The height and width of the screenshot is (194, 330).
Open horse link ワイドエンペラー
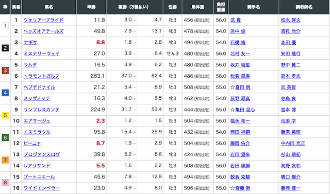(42, 188)
